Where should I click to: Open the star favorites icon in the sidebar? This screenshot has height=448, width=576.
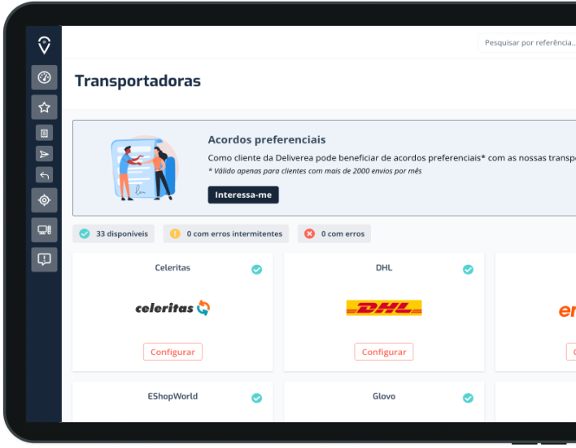44,108
